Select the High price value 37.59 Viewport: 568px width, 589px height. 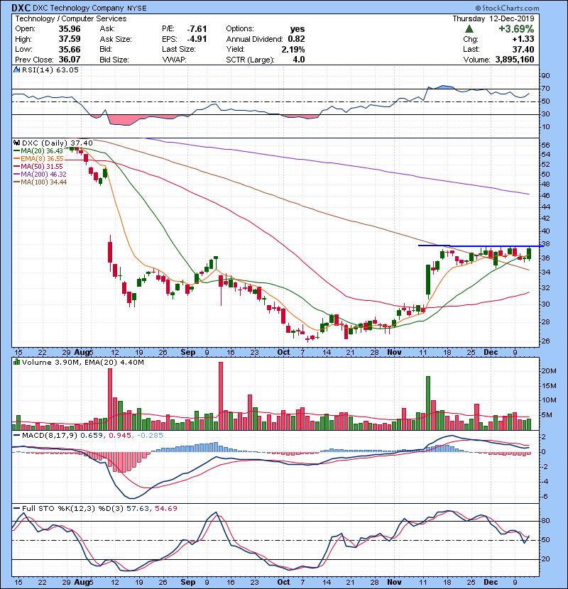[x=70, y=39]
